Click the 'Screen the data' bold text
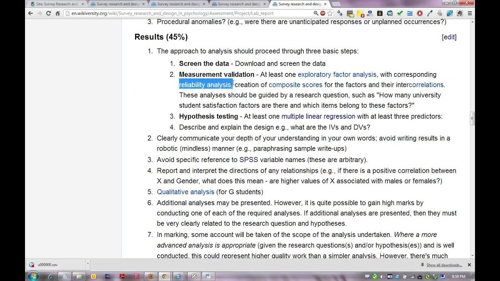 click(x=204, y=64)
